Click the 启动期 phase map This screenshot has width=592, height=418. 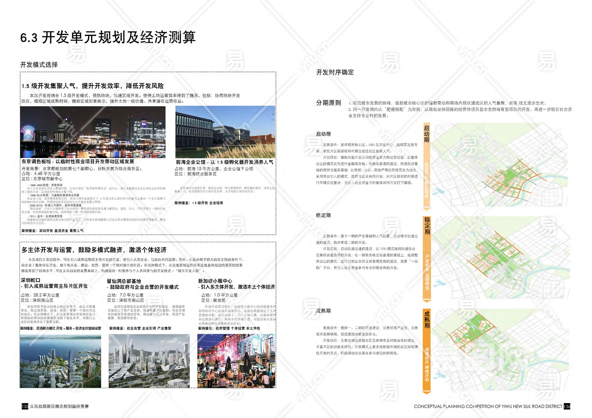pyautogui.click(x=501, y=165)
